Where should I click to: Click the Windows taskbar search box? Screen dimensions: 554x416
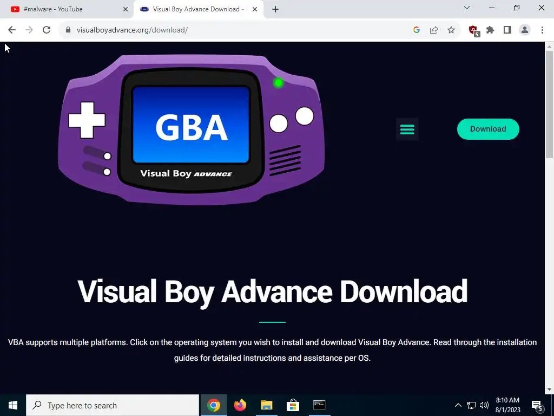click(x=113, y=405)
